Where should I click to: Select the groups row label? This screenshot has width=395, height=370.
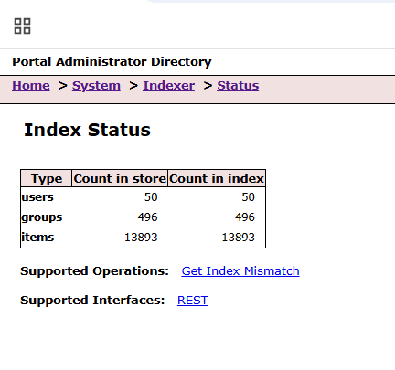click(42, 217)
